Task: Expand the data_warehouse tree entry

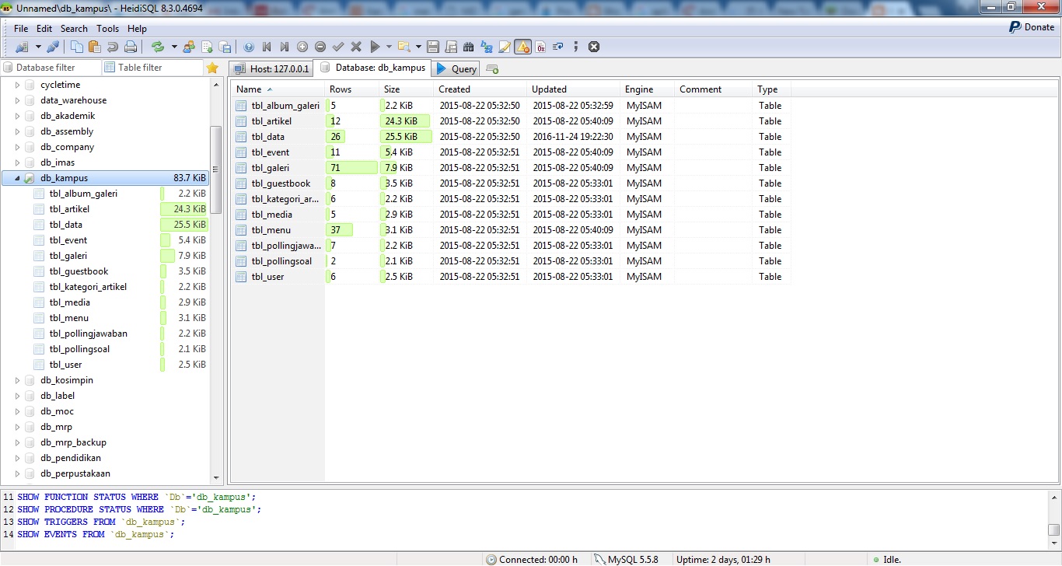Action: pos(17,100)
